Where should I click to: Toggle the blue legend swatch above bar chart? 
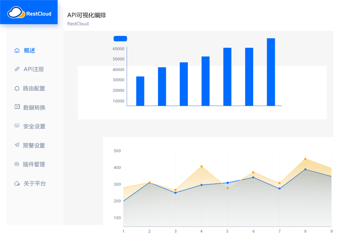point(120,39)
